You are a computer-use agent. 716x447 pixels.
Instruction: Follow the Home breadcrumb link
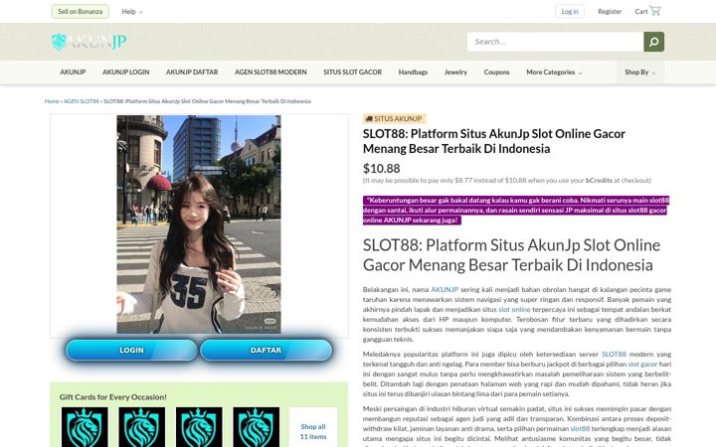52,101
